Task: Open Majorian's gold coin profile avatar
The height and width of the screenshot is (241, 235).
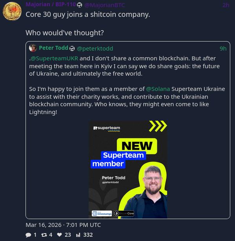Action: click(x=12, y=11)
